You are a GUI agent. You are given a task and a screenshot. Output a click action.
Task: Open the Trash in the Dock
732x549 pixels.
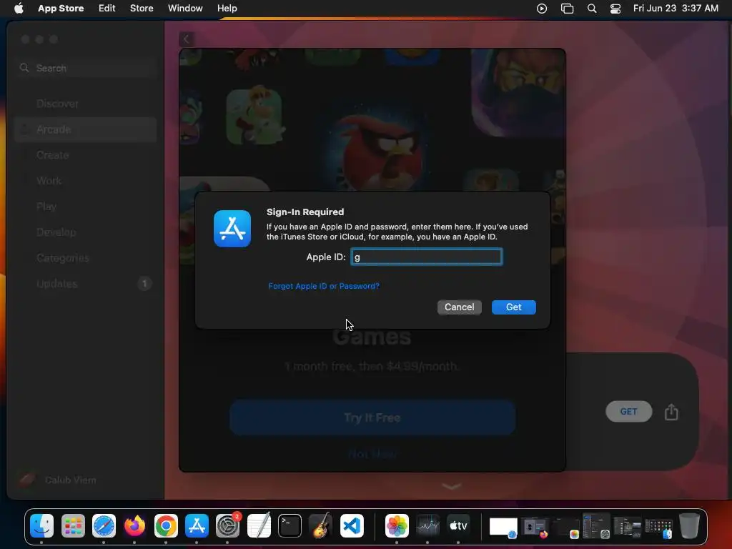coord(689,525)
